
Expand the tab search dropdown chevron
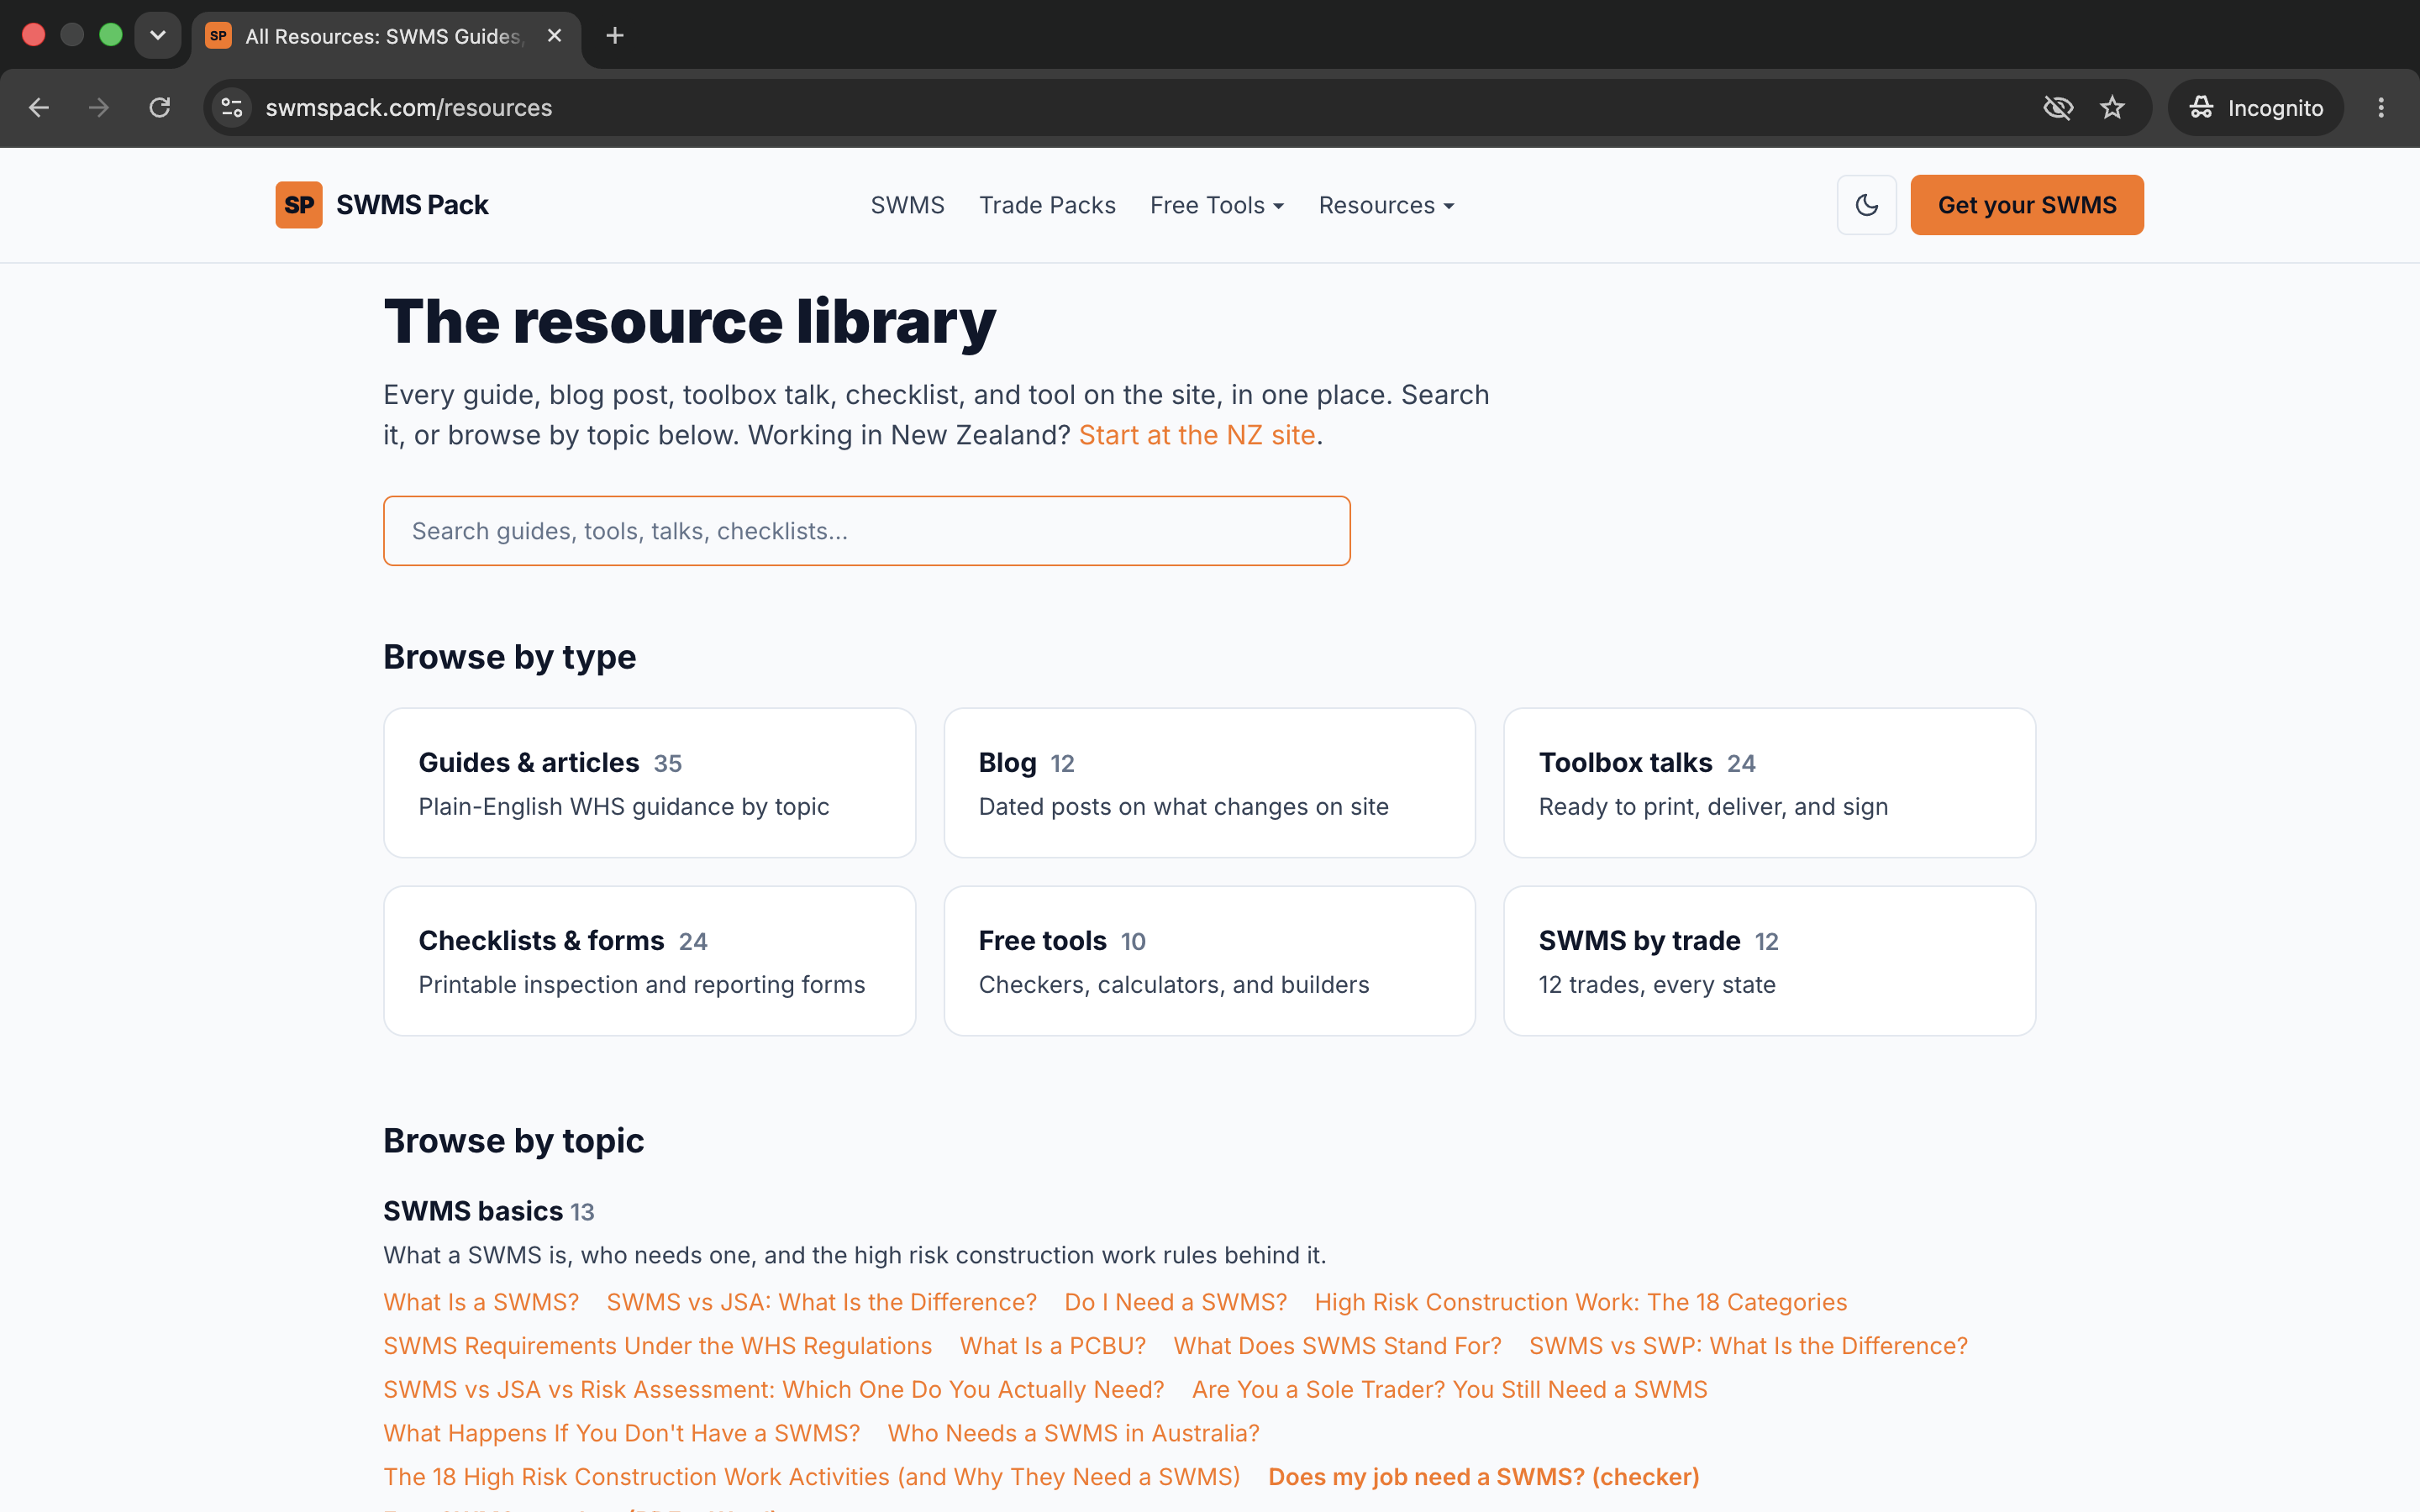coord(158,36)
